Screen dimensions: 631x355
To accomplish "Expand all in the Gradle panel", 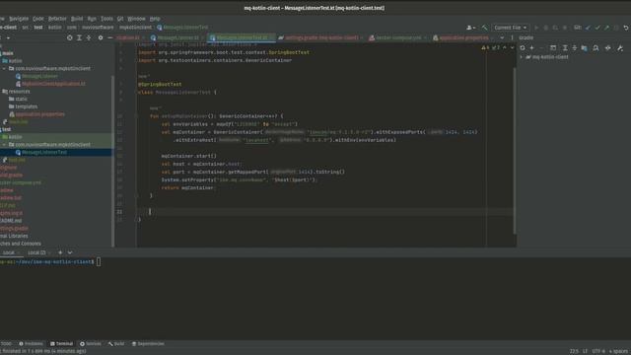I will click(565, 48).
